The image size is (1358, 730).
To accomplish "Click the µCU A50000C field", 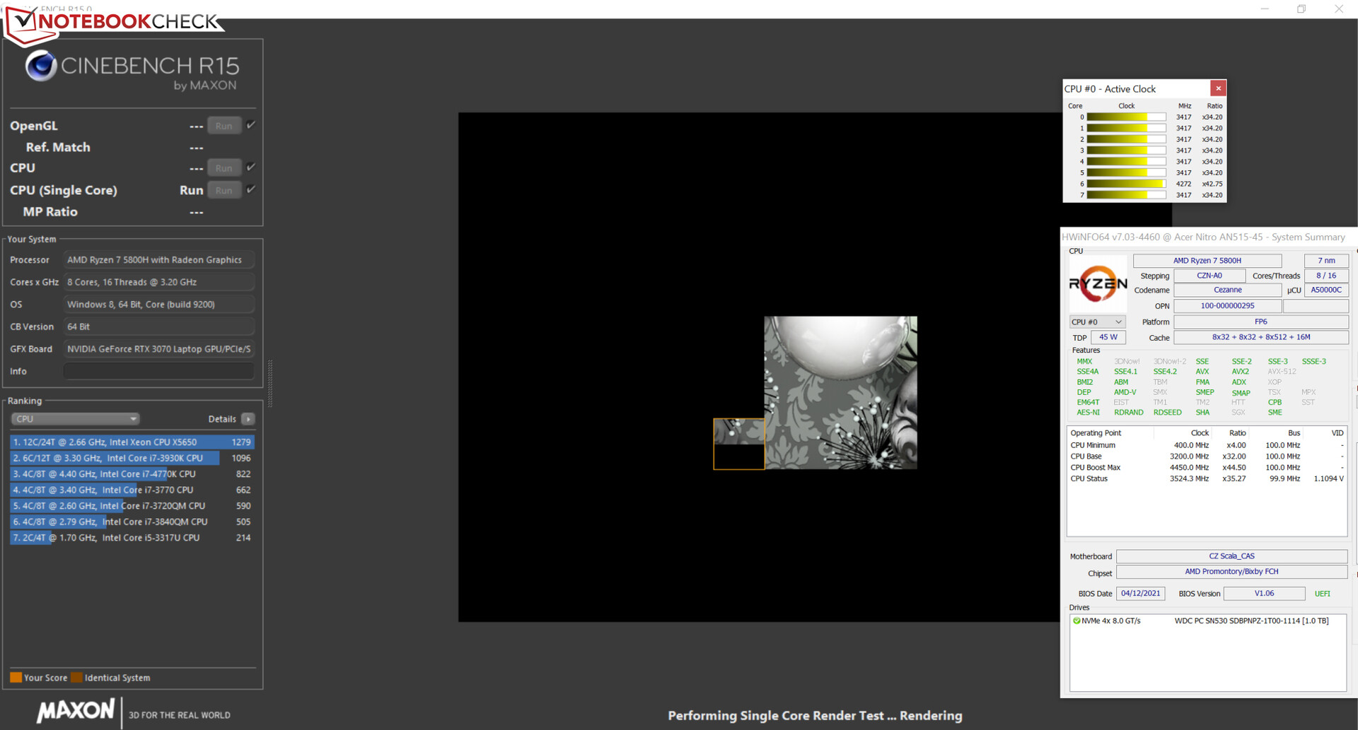I will pyautogui.click(x=1326, y=290).
